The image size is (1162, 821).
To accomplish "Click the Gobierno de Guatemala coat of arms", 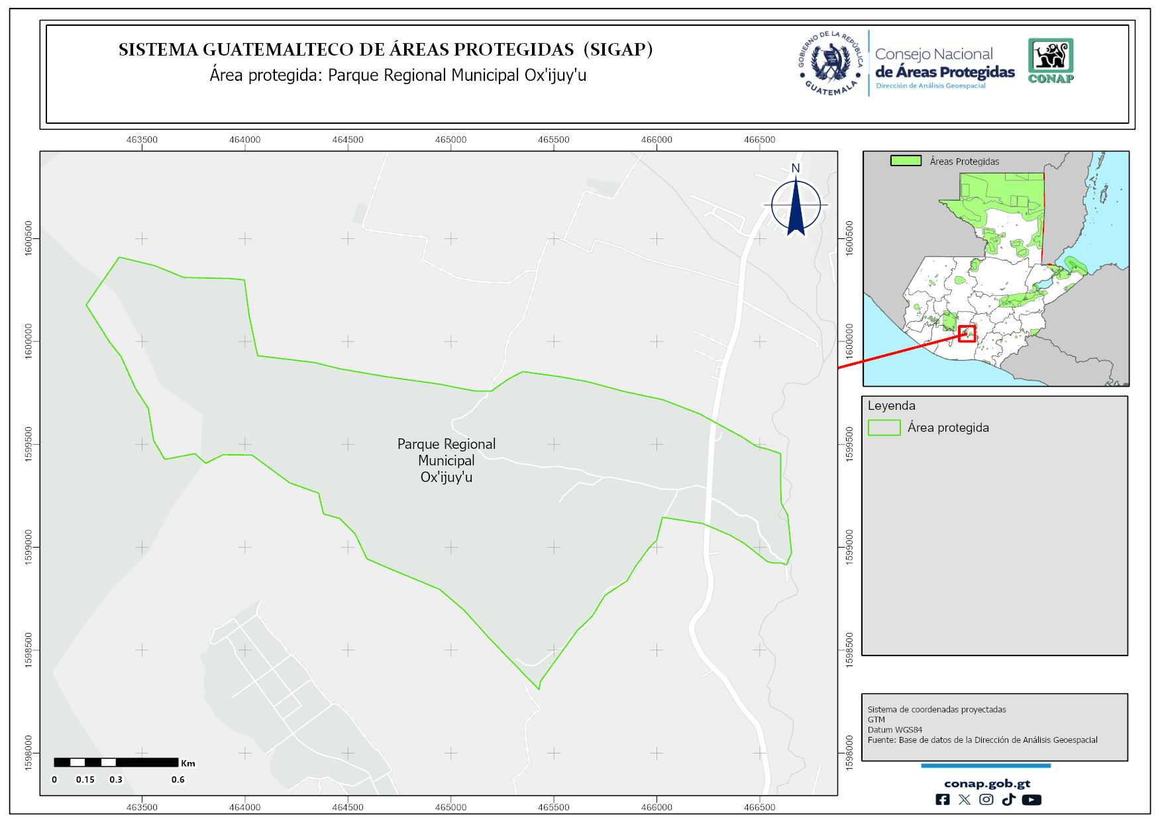I will tap(831, 64).
